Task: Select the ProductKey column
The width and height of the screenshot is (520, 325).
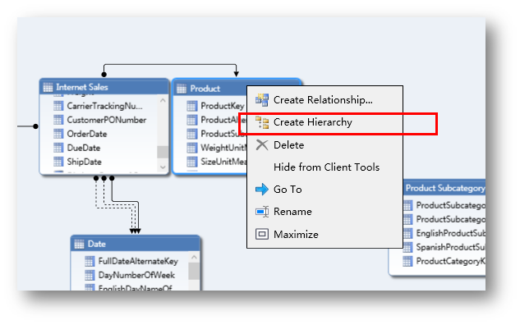Action: (x=223, y=106)
